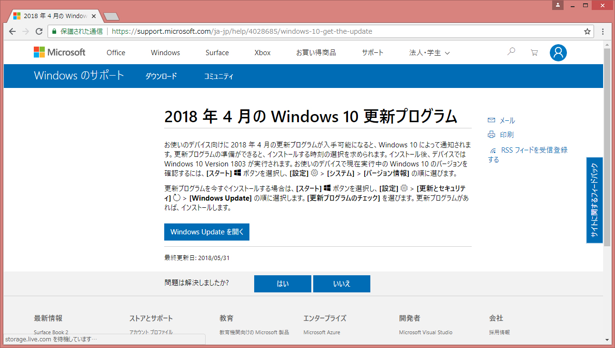Answer はい to the feedback question
Screen dimensions: 615x348
tap(283, 284)
